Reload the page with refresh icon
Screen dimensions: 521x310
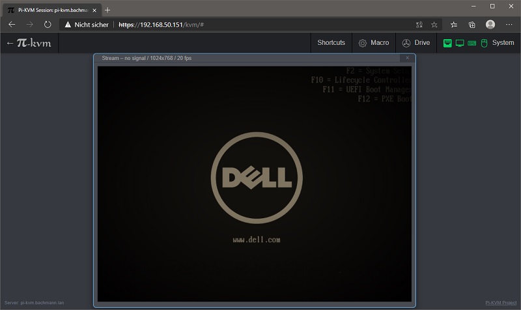tap(48, 25)
